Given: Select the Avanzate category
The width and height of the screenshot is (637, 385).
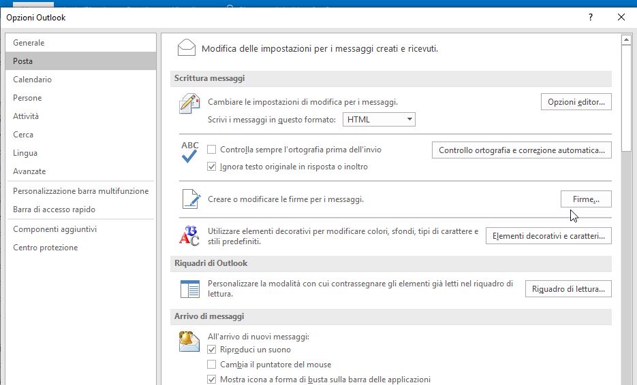Looking at the screenshot, I should (81, 171).
